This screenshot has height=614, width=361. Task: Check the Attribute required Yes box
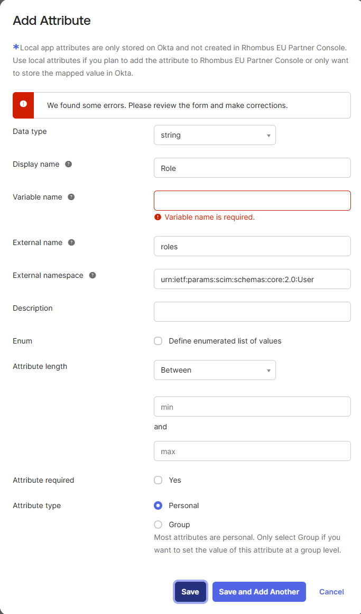[158, 480]
